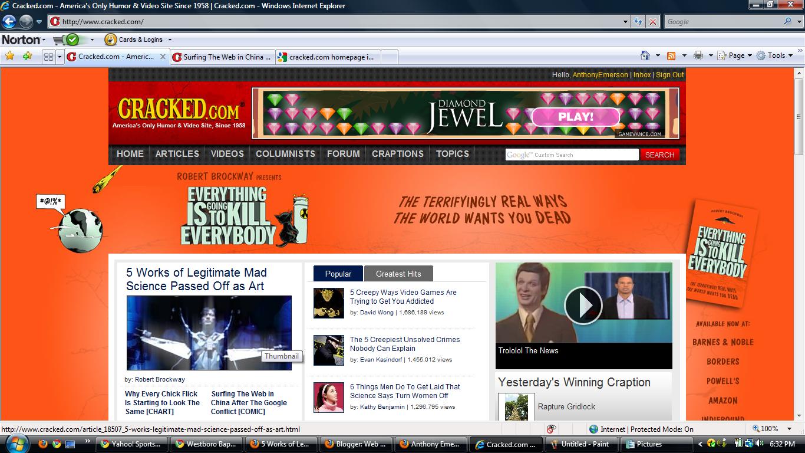
Task: Open a new blank tab
Action: click(x=390, y=57)
